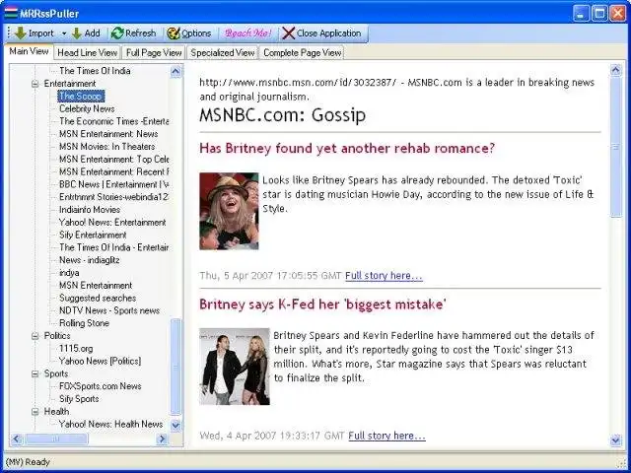This screenshot has width=631, height=473.
Task: Select NDTV News - Sports news feed
Action: coord(109,310)
